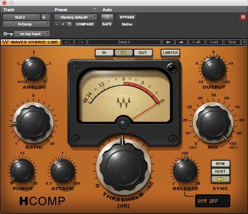Click the Track header label
248x214 pixels.
[x=9, y=10]
